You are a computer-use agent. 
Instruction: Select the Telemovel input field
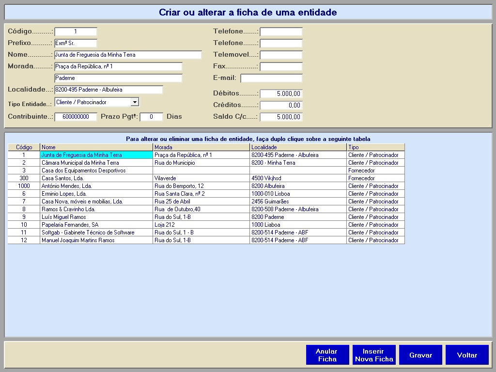click(x=281, y=55)
